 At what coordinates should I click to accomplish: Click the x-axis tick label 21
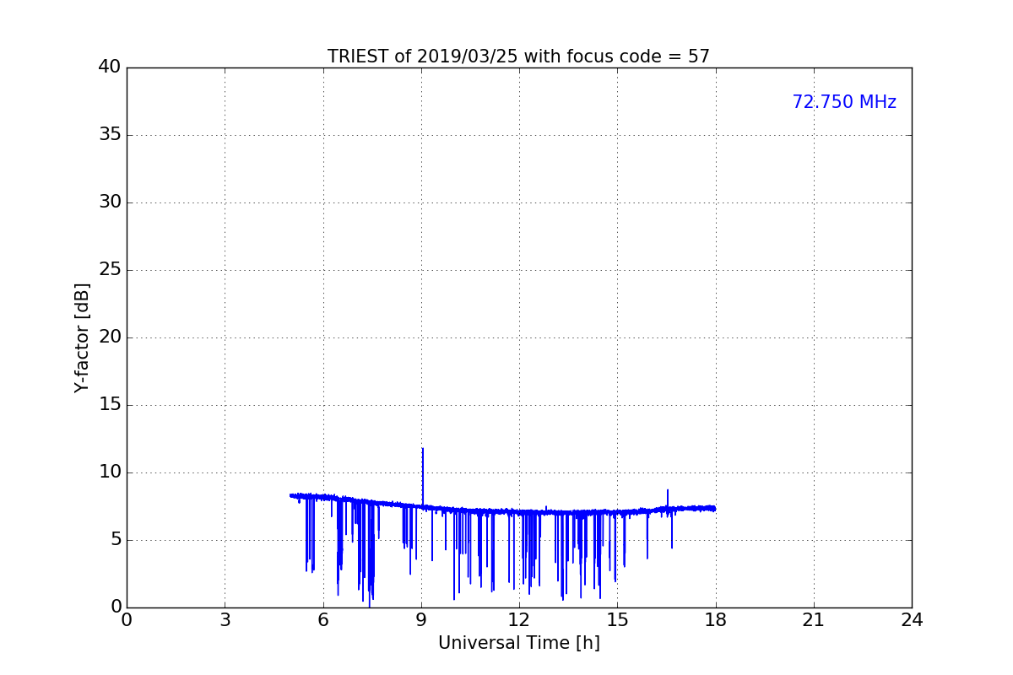(814, 620)
